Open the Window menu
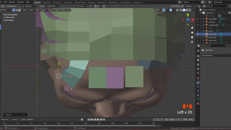This screenshot has height=130, width=231. click(x=20, y=2)
